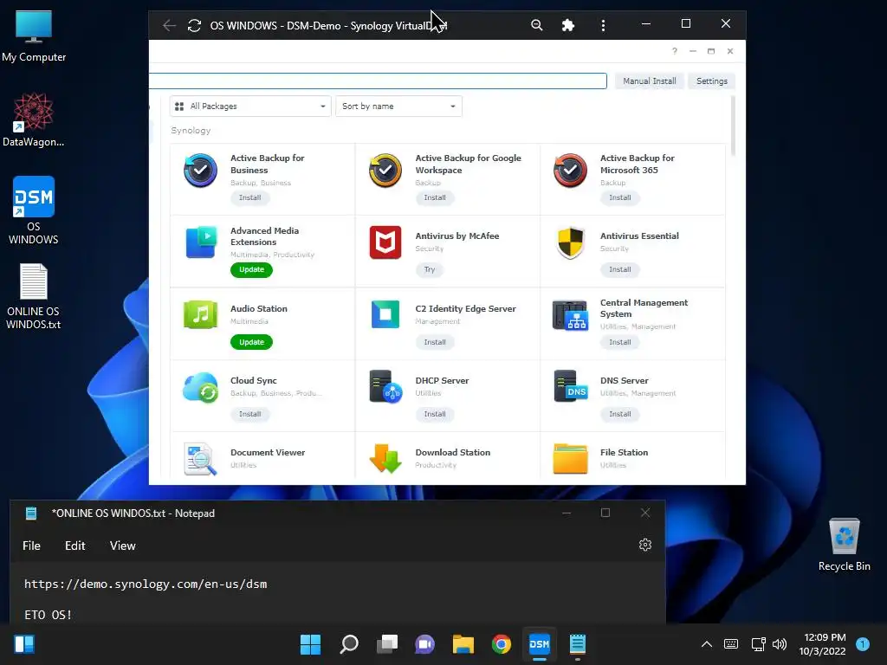The height and width of the screenshot is (665, 887).
Task: Open the Notepad View menu
Action: pos(122,546)
